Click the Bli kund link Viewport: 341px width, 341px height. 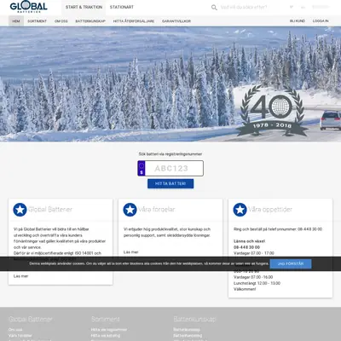point(298,21)
